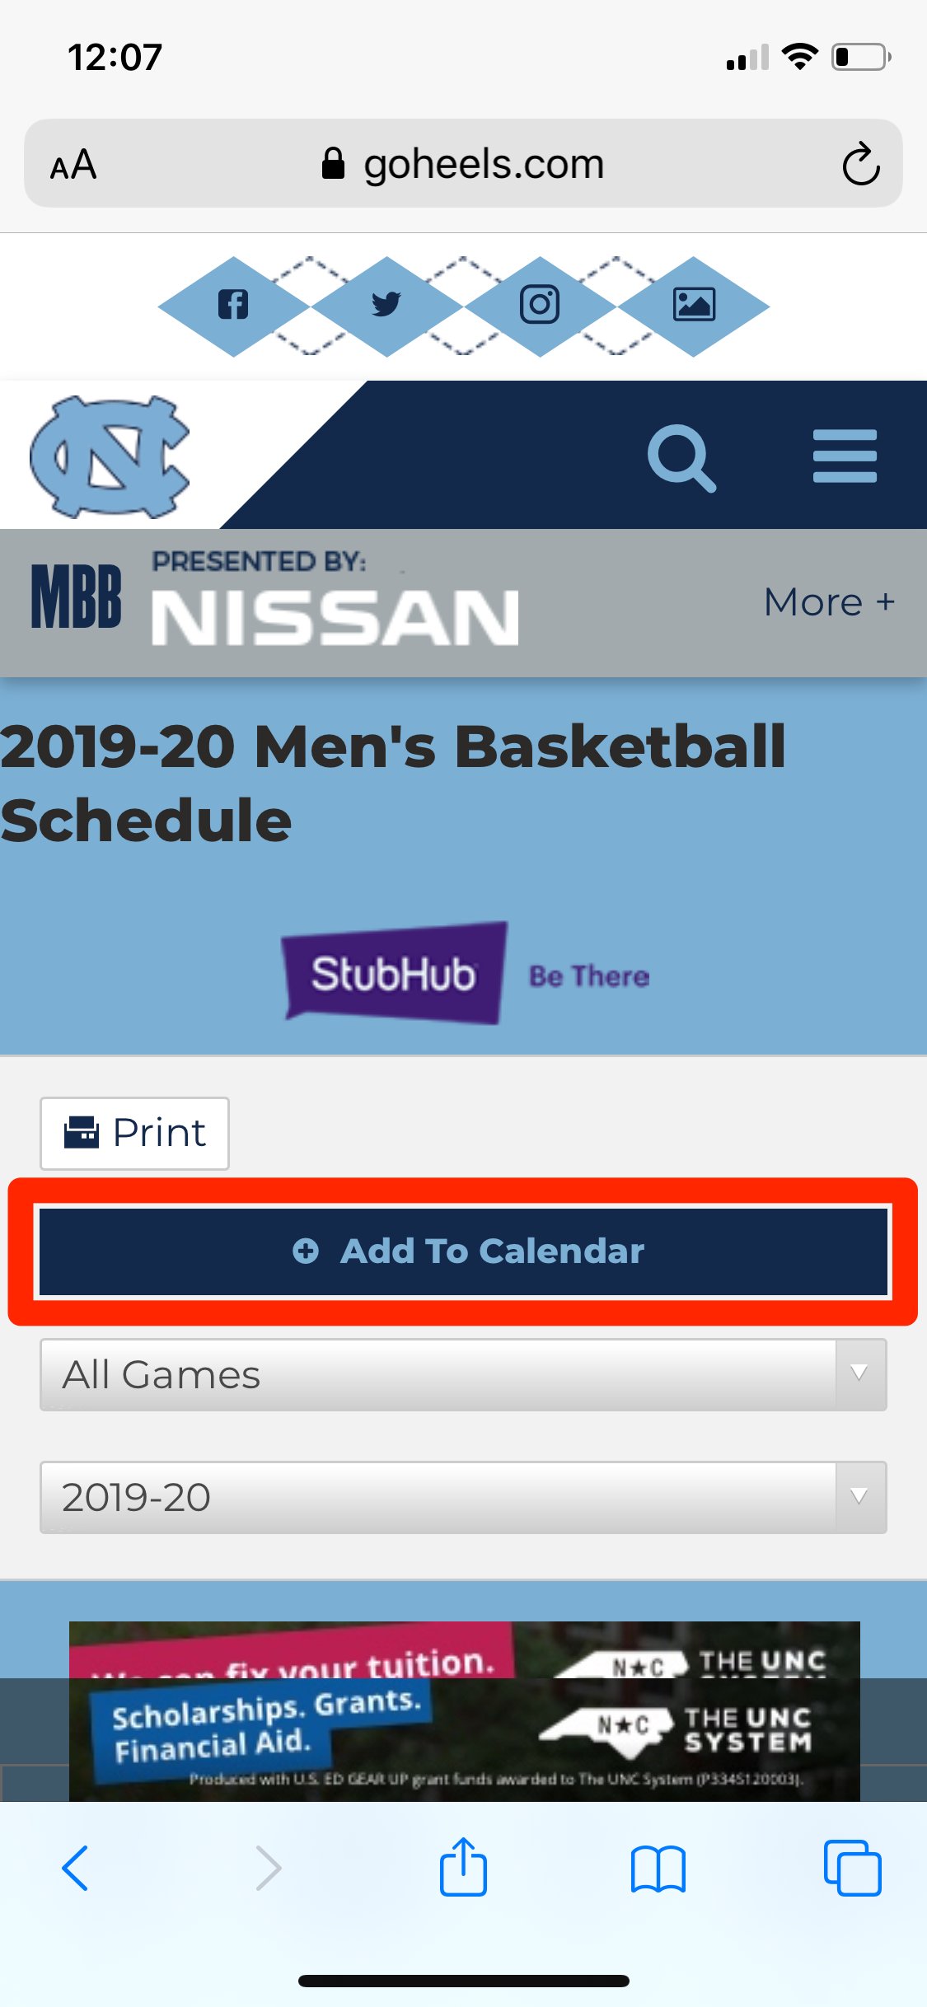This screenshot has width=927, height=2007.
Task: Open the hamburger navigation menu
Action: 845,456
